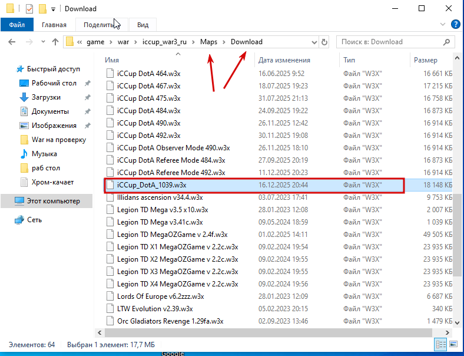Click the pin icon beside Документы
This screenshot has width=464, height=356.
coord(87,111)
